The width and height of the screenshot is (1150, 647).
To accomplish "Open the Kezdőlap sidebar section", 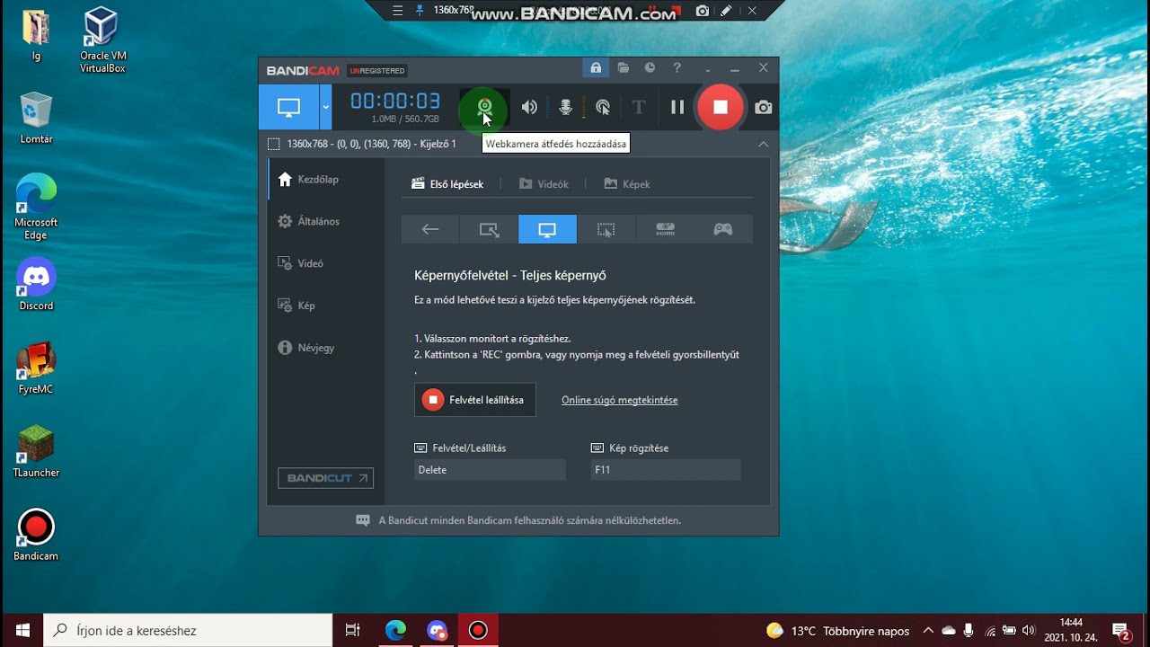I will pyautogui.click(x=326, y=180).
